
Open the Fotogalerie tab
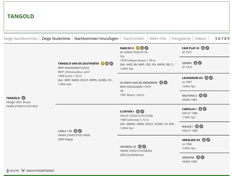click(x=181, y=38)
